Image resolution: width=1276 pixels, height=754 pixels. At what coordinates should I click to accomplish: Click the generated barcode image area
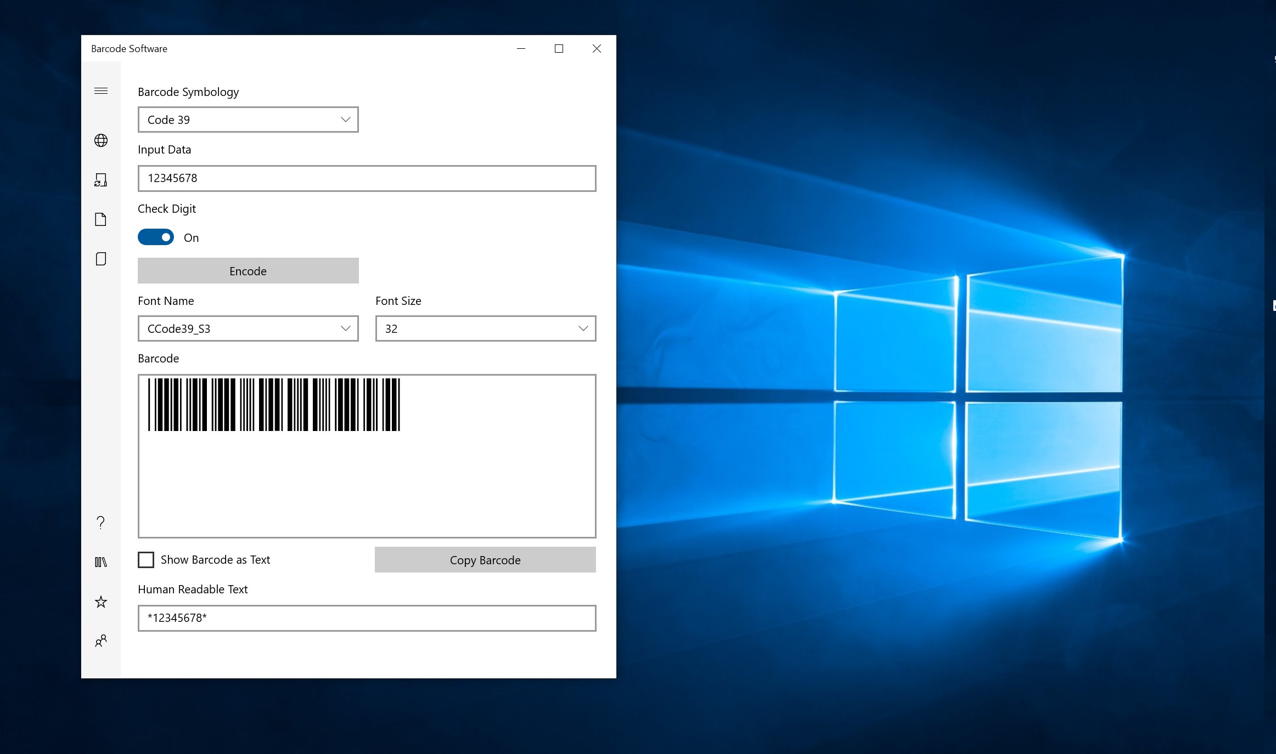(x=274, y=405)
